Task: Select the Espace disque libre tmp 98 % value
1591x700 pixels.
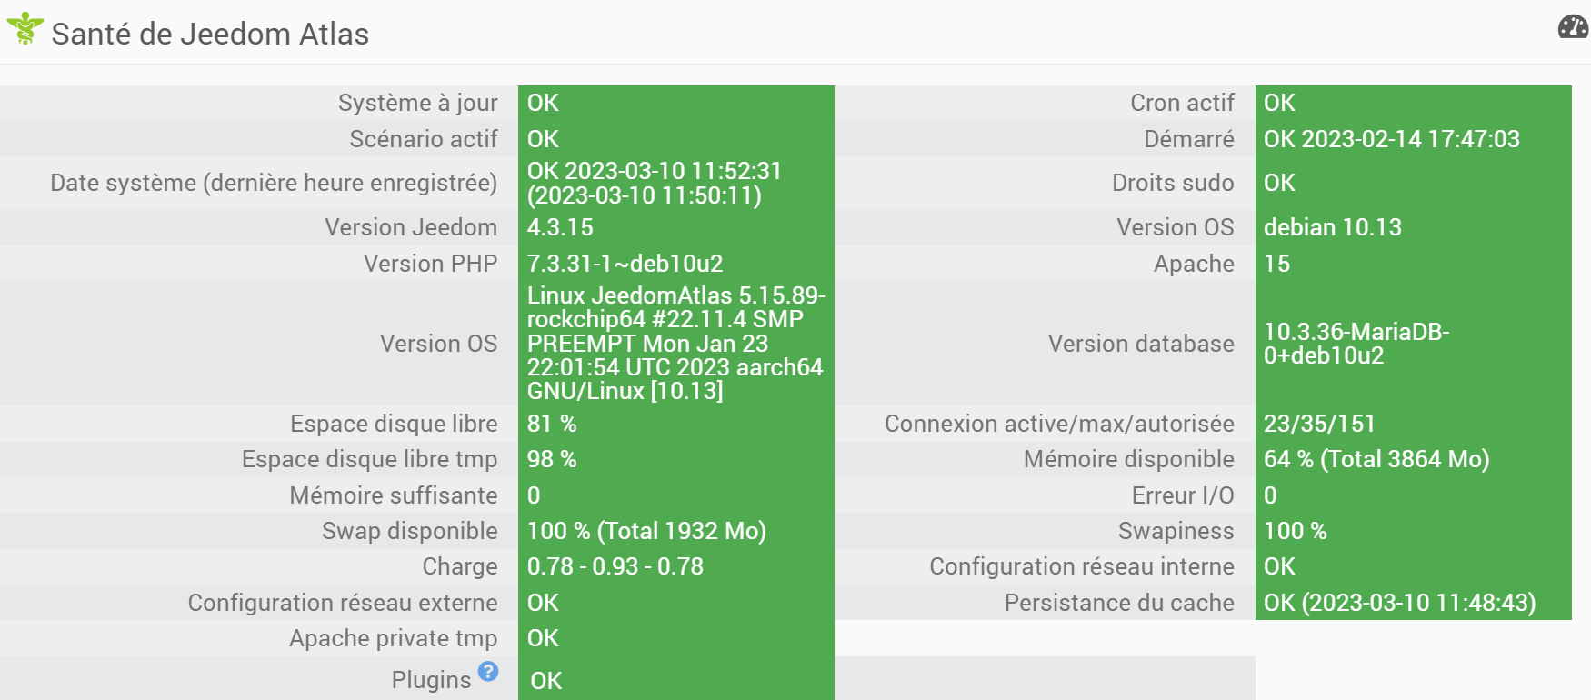Action: coord(552,459)
